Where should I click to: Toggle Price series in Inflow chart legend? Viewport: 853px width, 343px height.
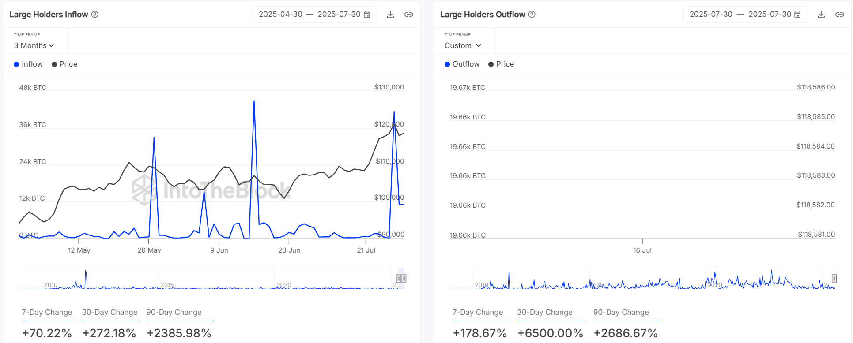[64, 64]
